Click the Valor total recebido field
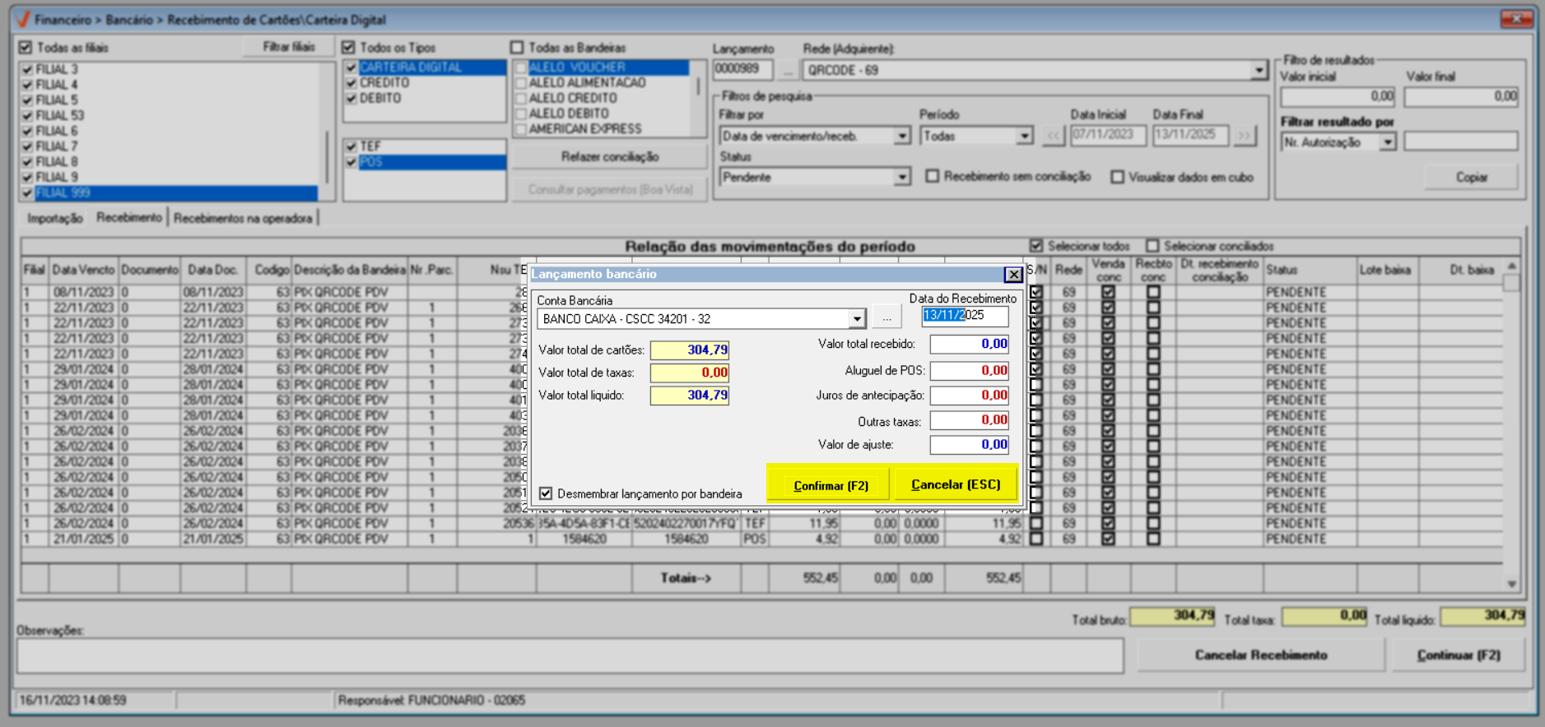 click(969, 345)
